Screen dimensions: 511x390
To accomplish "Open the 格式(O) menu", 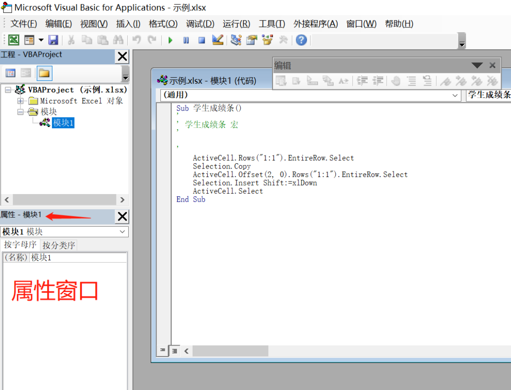I will [163, 24].
